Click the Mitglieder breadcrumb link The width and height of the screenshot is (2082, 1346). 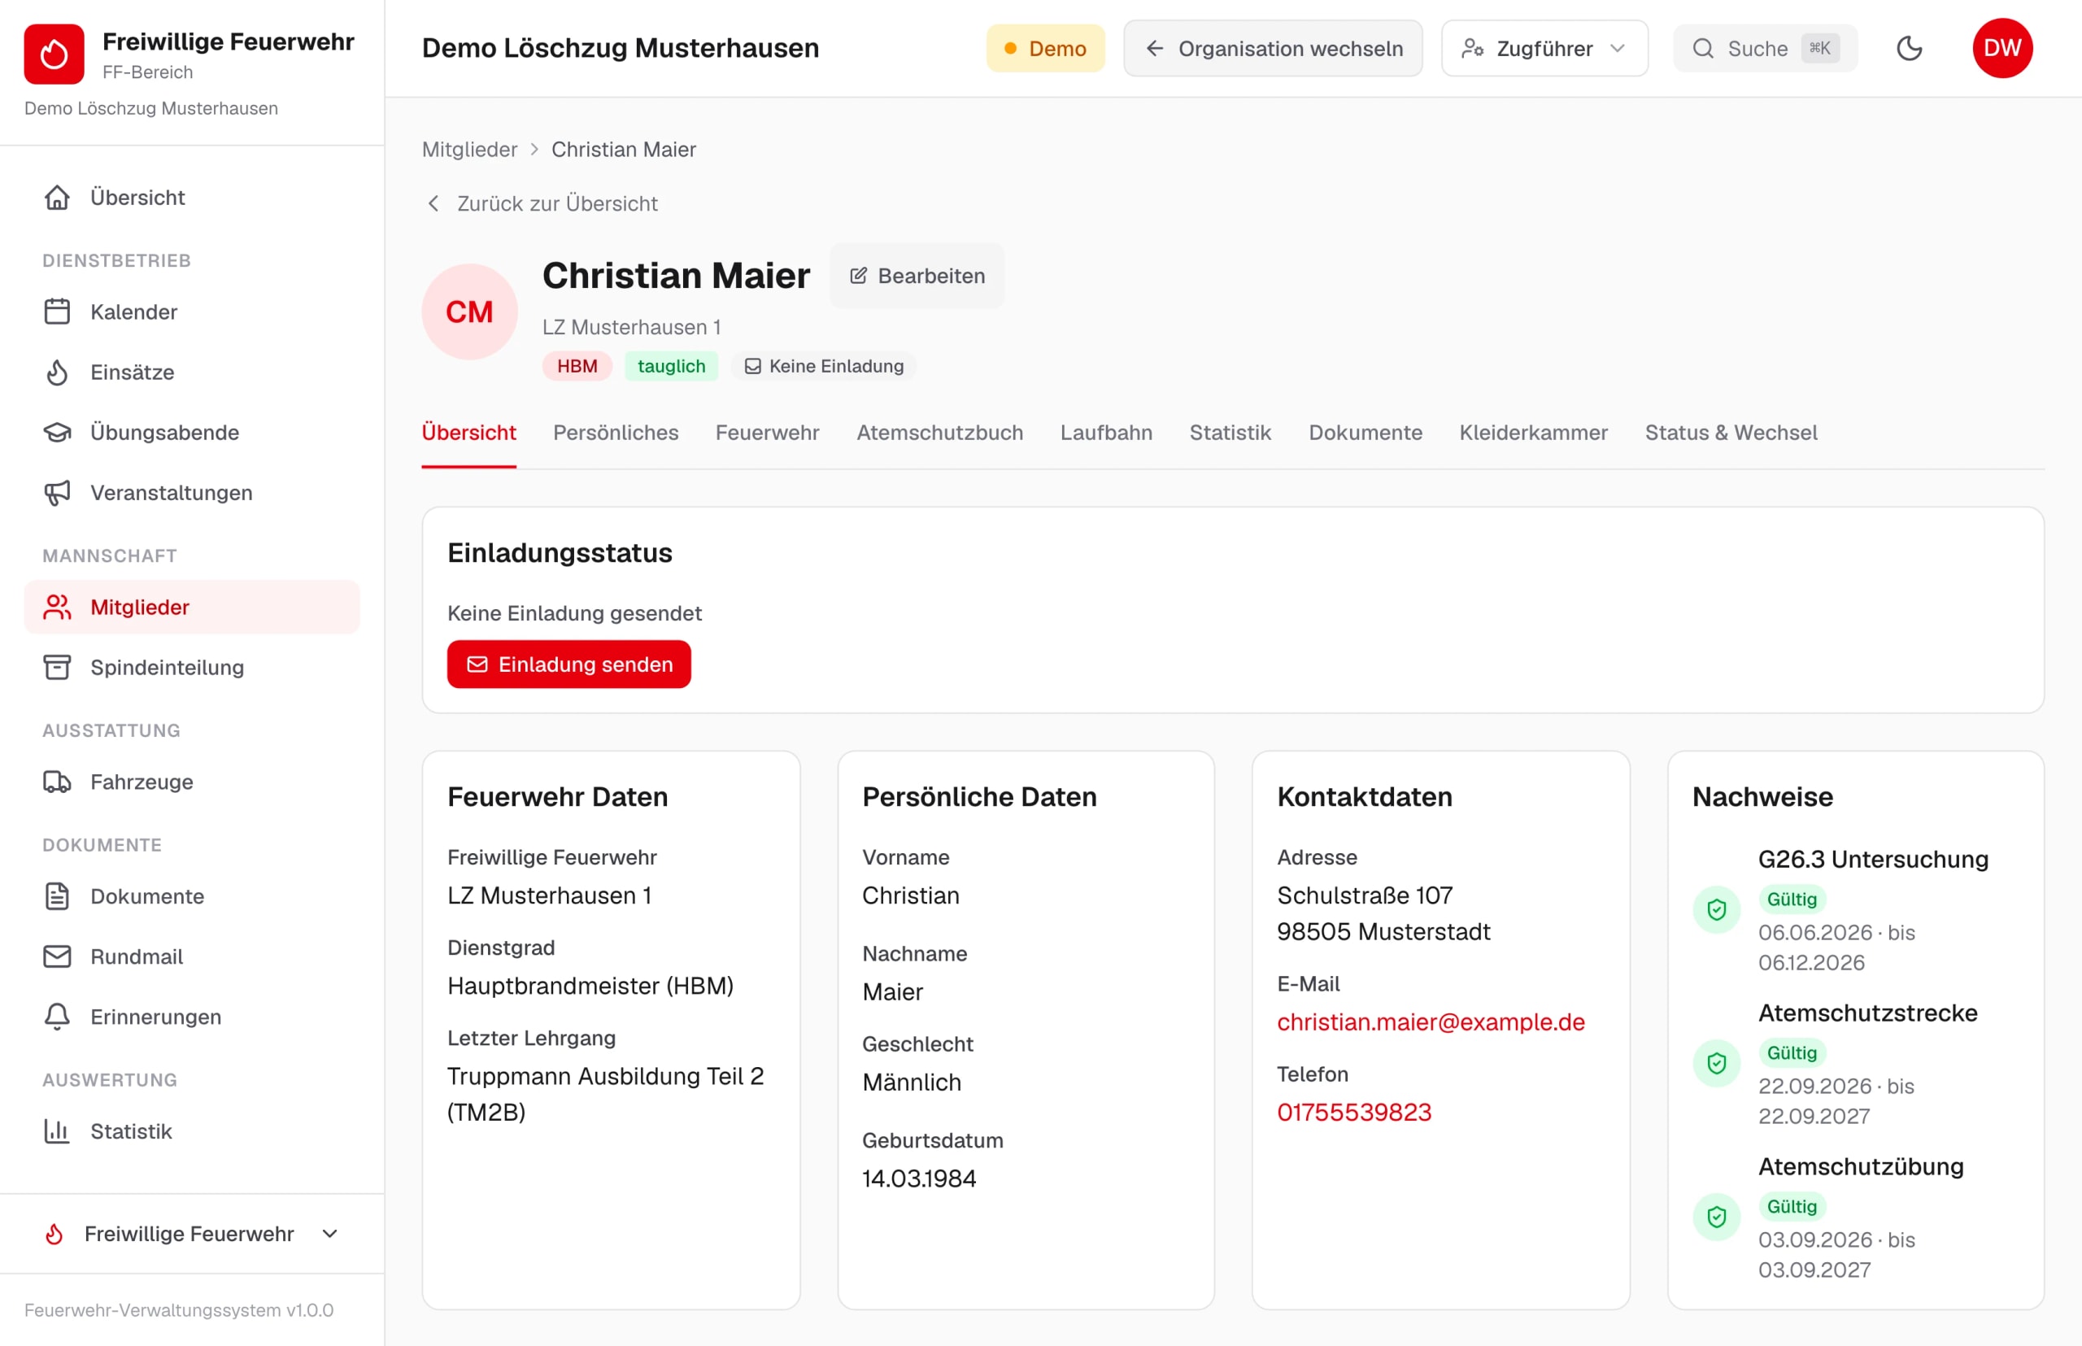tap(469, 150)
